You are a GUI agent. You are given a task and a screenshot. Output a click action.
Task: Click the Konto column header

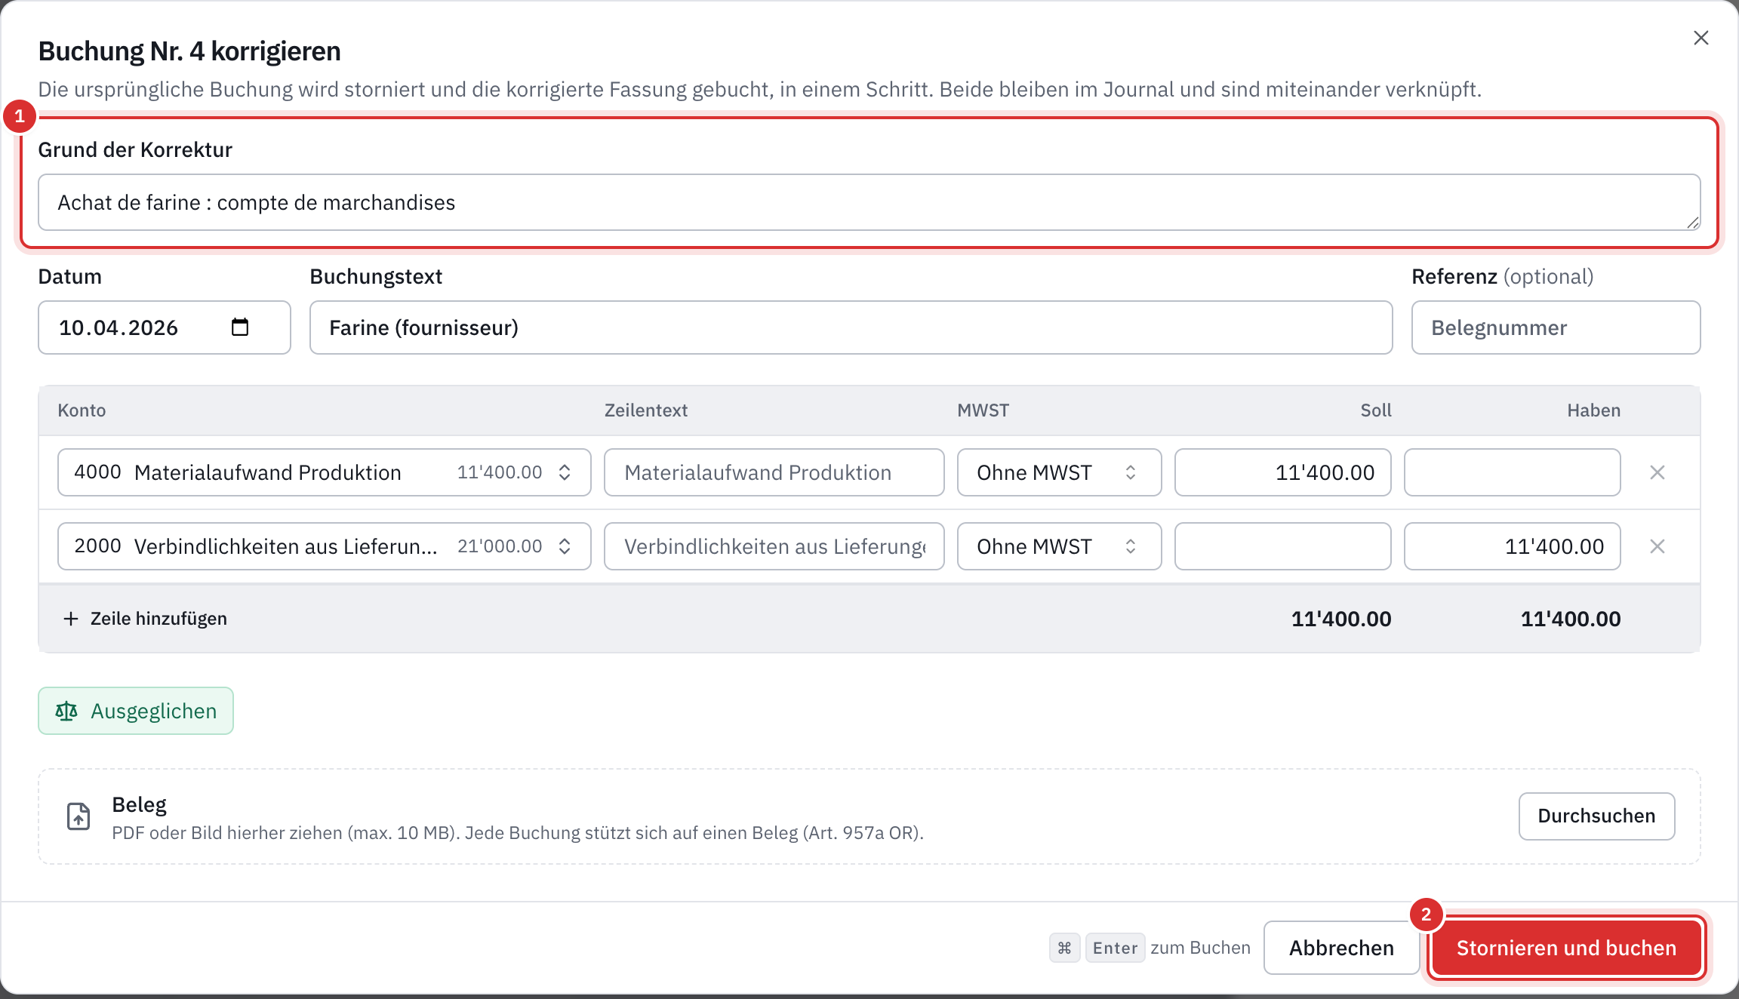click(82, 410)
